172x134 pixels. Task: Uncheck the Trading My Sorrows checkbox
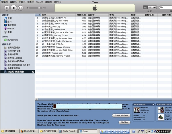click(43, 41)
